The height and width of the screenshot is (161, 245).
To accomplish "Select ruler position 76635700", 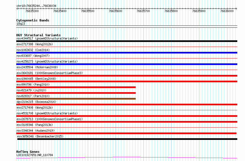I will (x=143, y=11).
